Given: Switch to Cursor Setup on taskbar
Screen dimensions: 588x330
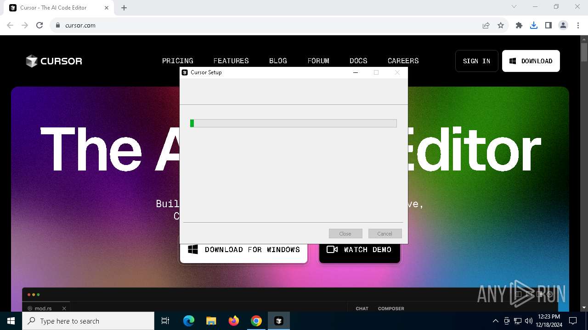Looking at the screenshot, I should pos(279,321).
